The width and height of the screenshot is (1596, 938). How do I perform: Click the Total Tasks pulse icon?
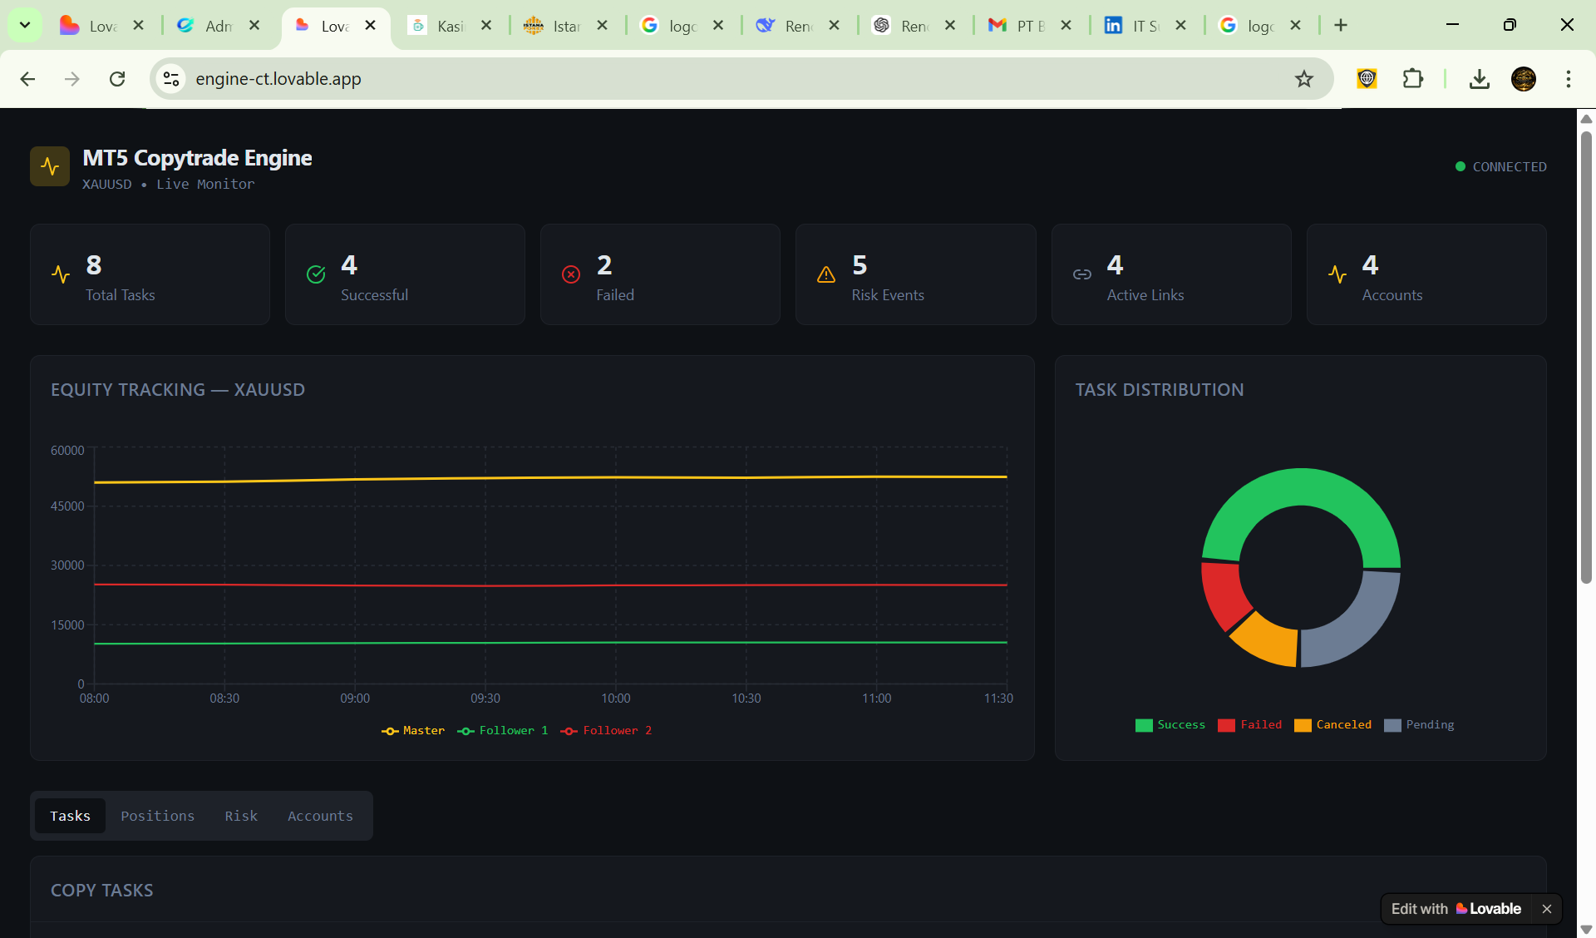click(61, 274)
